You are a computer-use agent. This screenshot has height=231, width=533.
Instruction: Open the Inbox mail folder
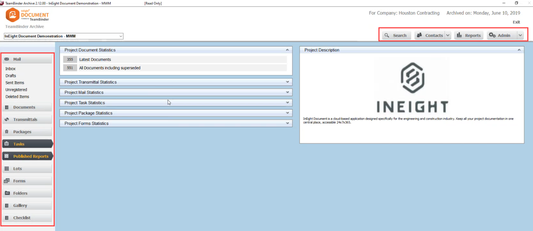(x=11, y=69)
